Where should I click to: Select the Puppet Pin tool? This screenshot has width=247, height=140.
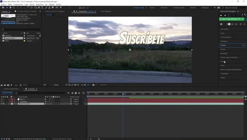click(61, 7)
